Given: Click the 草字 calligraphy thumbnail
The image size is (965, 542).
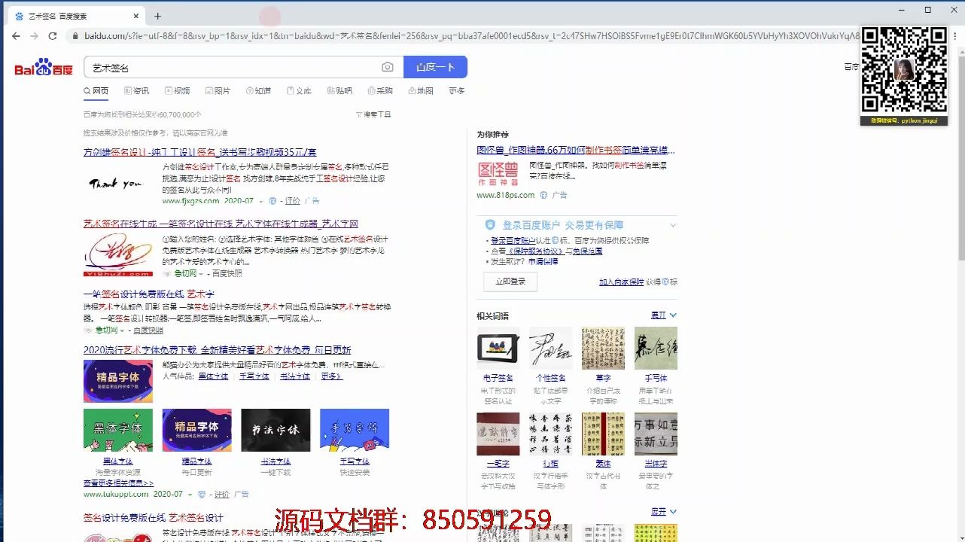Looking at the screenshot, I should coord(603,349).
